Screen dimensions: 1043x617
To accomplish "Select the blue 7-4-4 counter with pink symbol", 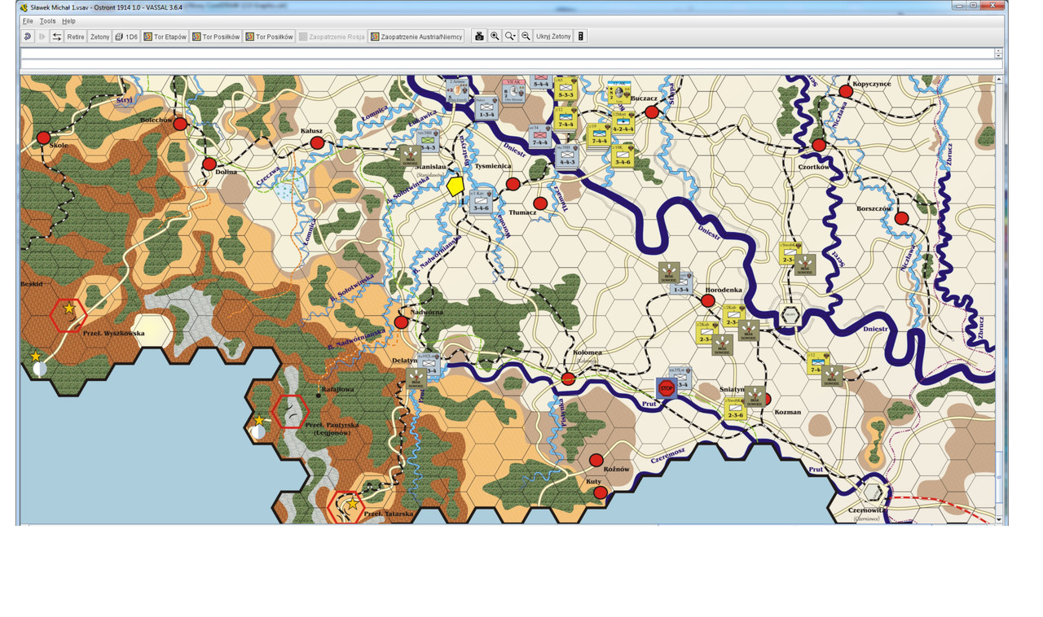I will pyautogui.click(x=539, y=136).
